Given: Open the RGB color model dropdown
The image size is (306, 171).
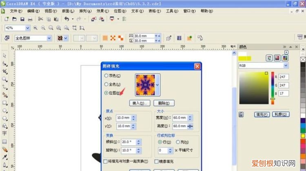Looking at the screenshot, I should 286,66.
